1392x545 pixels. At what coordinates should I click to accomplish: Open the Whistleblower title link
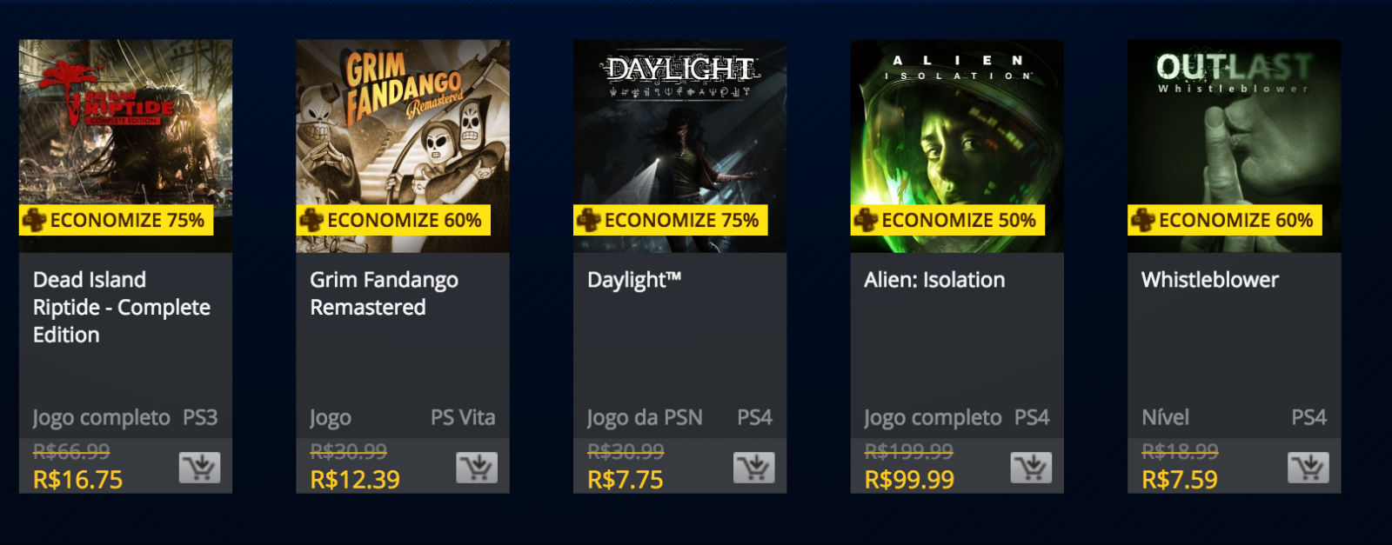1210,280
